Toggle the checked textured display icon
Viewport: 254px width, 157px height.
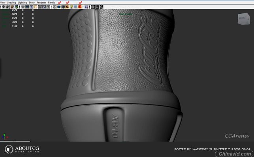pyautogui.click(x=67, y=7)
